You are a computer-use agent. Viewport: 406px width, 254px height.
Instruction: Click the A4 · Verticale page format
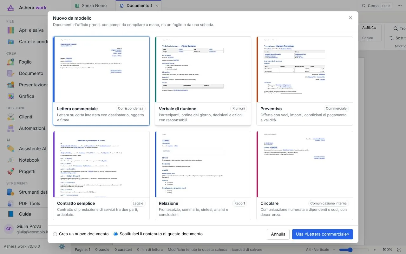pos(318,250)
